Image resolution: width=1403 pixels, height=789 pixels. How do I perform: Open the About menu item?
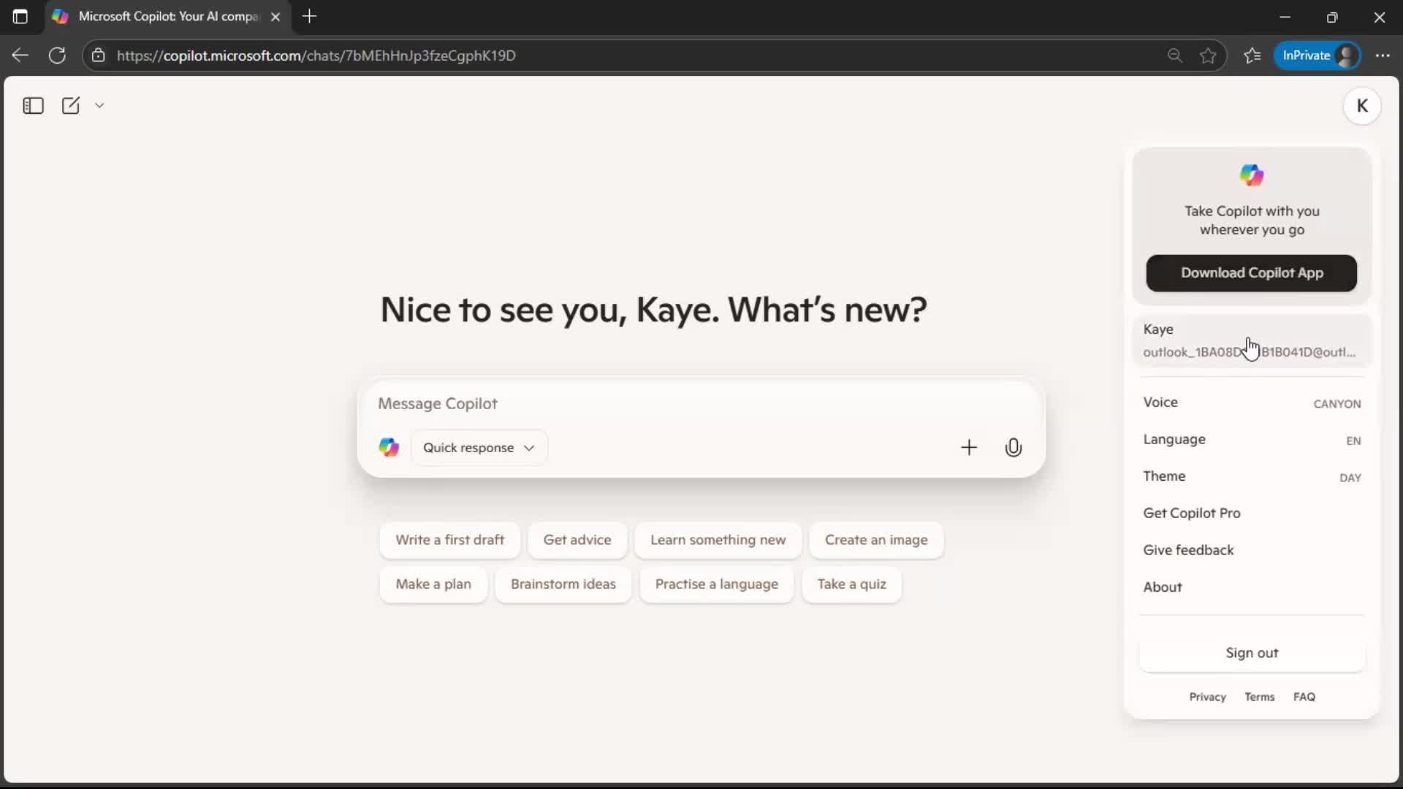(1251, 587)
